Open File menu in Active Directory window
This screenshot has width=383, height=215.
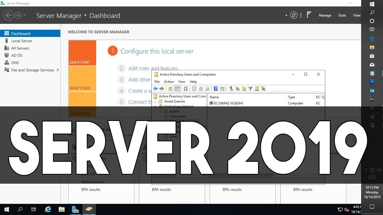click(x=157, y=82)
